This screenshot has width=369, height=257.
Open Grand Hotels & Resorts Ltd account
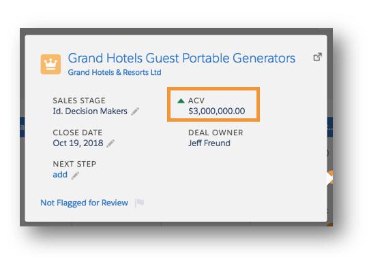click(x=115, y=72)
